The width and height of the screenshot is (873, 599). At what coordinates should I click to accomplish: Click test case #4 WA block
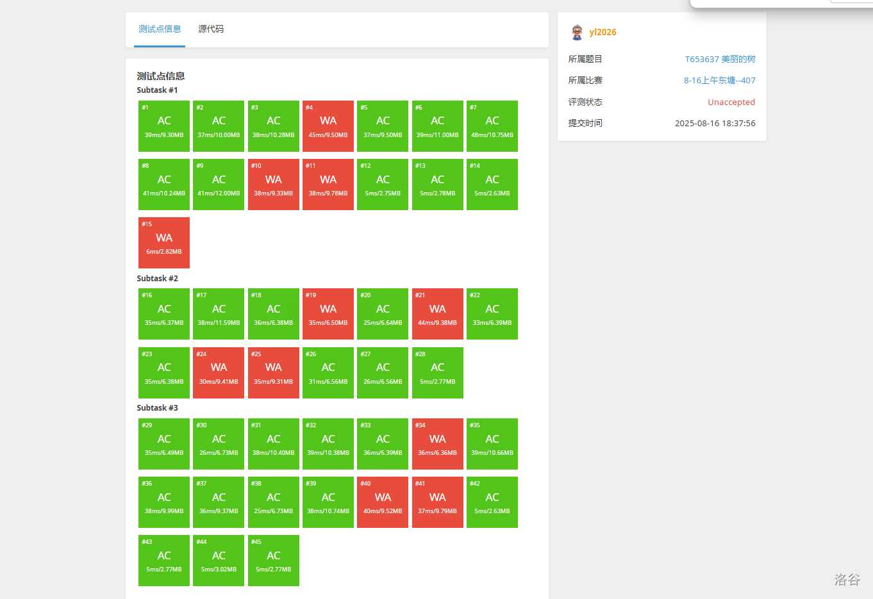pyautogui.click(x=328, y=126)
